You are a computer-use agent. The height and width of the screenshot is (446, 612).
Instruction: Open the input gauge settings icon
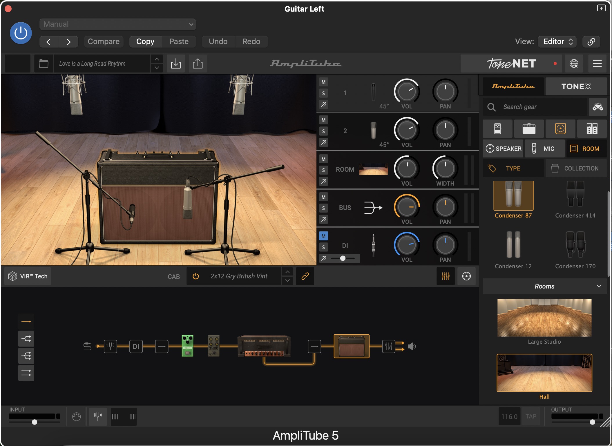coord(77,417)
